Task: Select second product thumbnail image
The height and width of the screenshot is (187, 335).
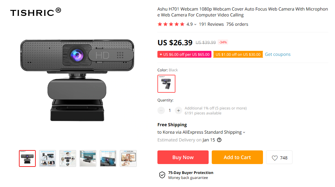Action: [48, 158]
